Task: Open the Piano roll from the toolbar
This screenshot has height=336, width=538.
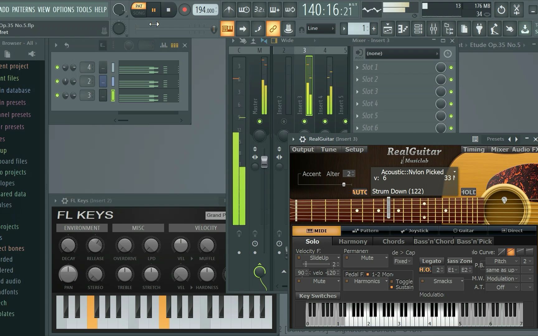Action: pos(403,29)
